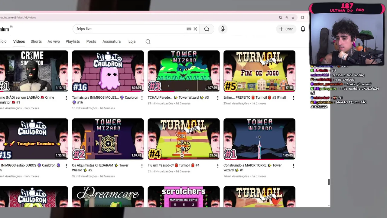The width and height of the screenshot is (387, 218).
Task: Open title 'Fiu ui!!! *assobio* Turmoil #4'
Action: pos(174,165)
